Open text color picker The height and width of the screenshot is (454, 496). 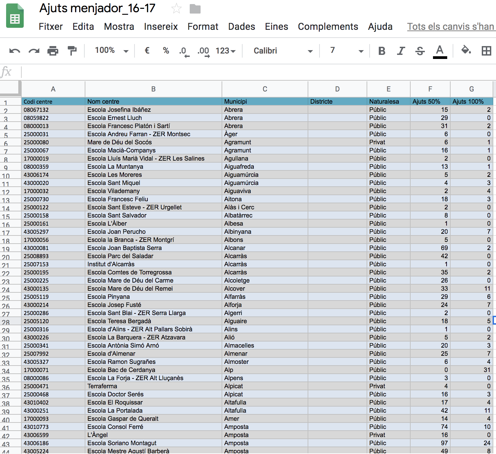pos(440,52)
